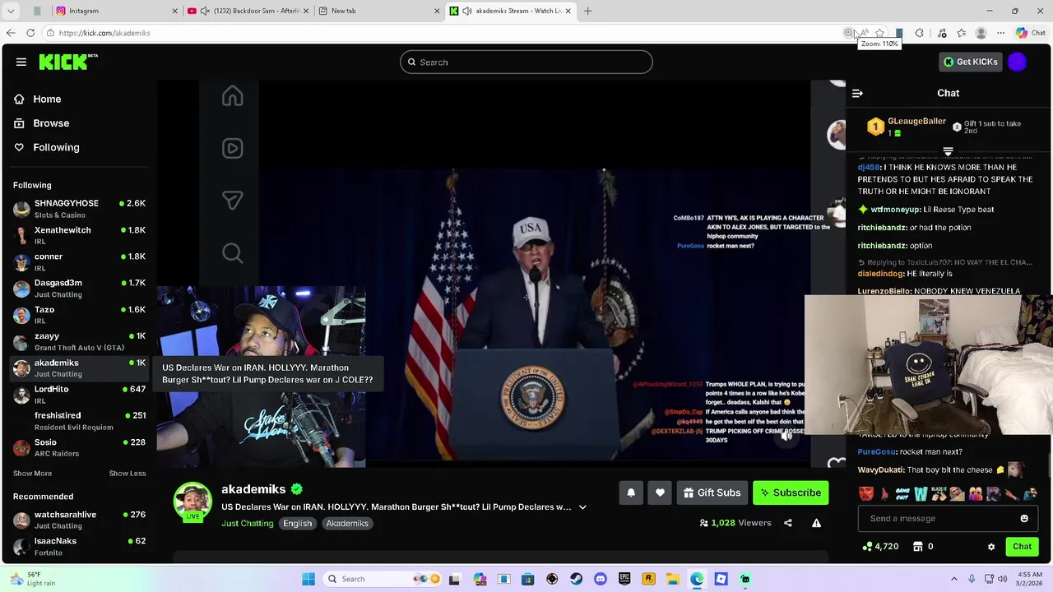Reload the page
The height and width of the screenshot is (592, 1053).
[x=30, y=33]
